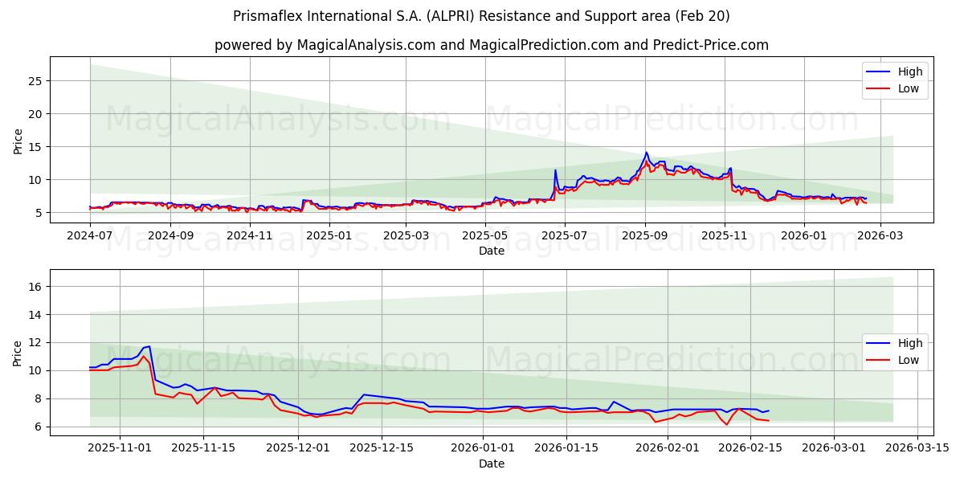Image resolution: width=964 pixels, height=482 pixels.
Task: Click the '2025-11-15' tick label
Action: tap(203, 448)
